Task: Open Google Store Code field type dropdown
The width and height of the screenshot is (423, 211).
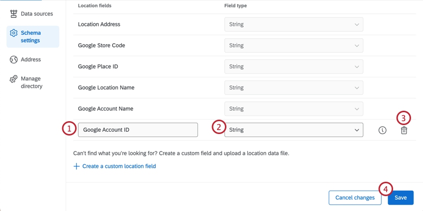Action: pos(294,46)
